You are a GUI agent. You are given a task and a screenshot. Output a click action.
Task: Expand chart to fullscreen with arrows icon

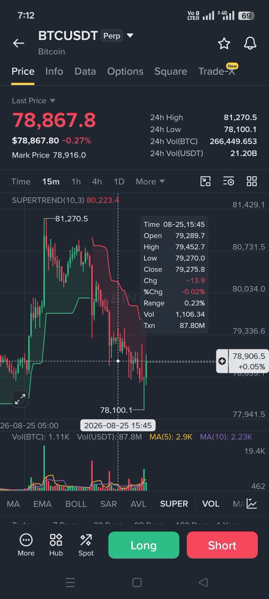[x=20, y=399]
